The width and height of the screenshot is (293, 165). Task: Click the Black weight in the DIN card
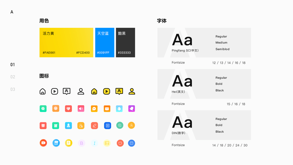220,132
